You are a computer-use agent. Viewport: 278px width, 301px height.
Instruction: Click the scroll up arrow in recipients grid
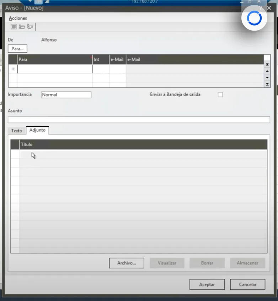pyautogui.click(x=267, y=71)
